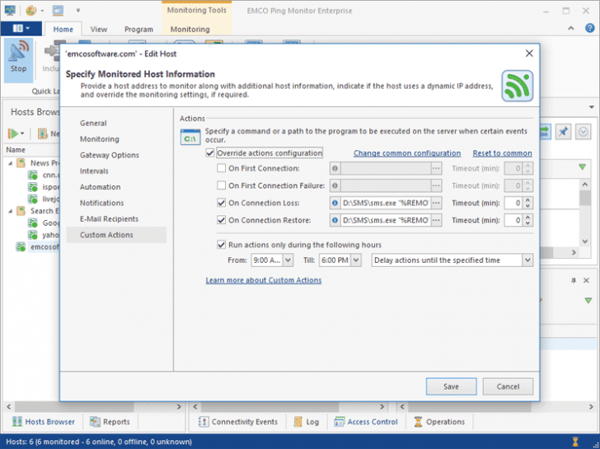
Task: Switch to the Home ribbon tab
Action: pos(63,29)
